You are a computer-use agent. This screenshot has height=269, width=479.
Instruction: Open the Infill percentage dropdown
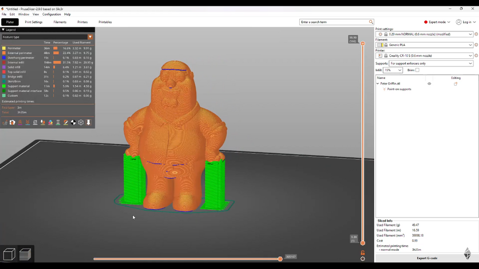pos(392,70)
